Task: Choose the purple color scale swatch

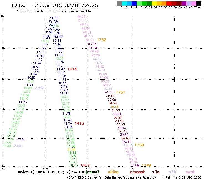Action: pyautogui.click(x=184, y=3)
